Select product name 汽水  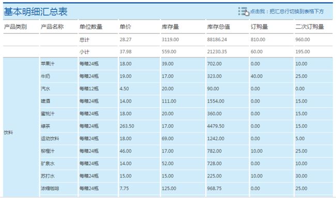click(x=45, y=89)
